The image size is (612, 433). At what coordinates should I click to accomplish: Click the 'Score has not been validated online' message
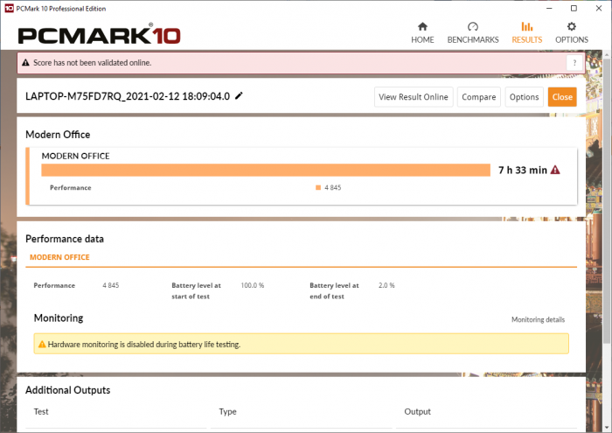92,62
